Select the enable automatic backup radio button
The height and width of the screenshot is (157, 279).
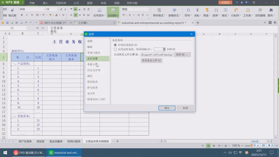coord(115,45)
